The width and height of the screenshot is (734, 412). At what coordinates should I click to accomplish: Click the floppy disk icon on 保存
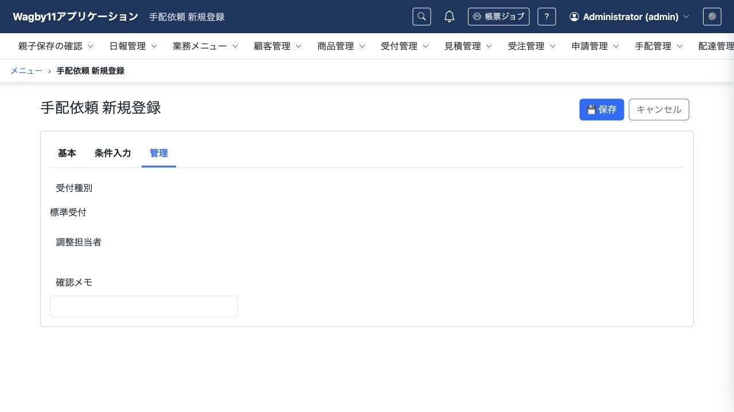click(x=591, y=110)
